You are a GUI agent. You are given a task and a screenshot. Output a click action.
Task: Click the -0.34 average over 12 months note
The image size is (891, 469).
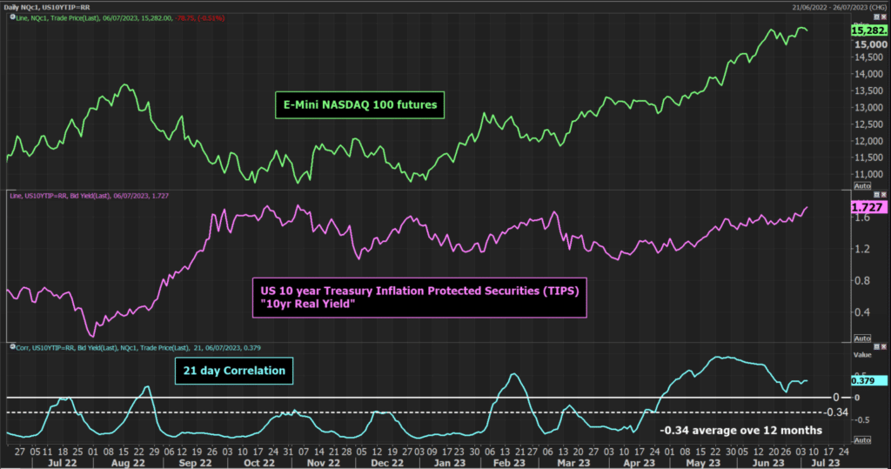tap(741, 431)
